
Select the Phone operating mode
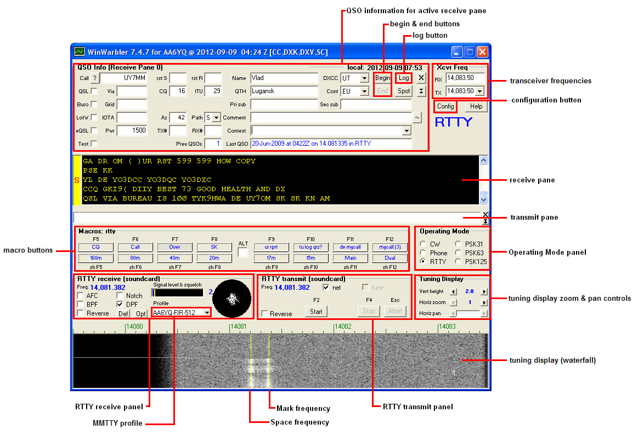point(423,253)
